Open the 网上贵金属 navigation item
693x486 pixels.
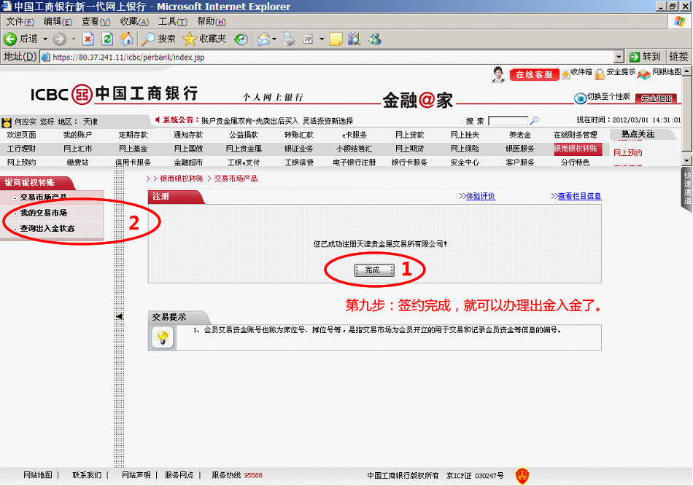coord(244,149)
